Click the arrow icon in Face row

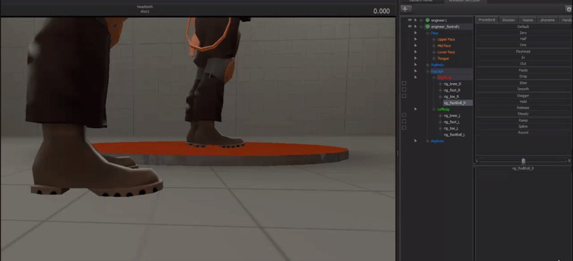coord(415,33)
